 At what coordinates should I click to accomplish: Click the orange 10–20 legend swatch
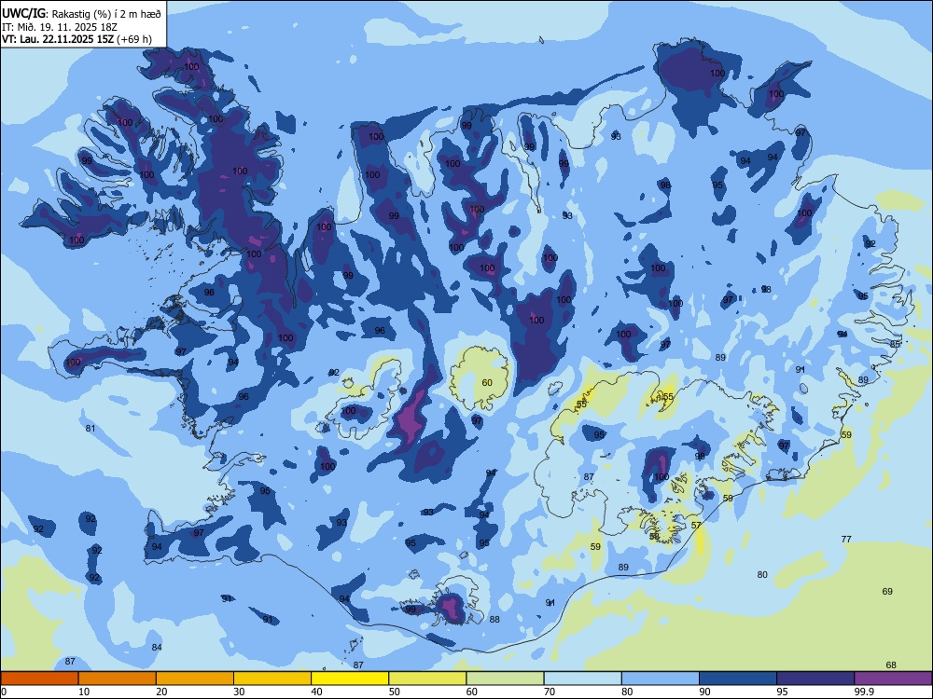pyautogui.click(x=118, y=678)
